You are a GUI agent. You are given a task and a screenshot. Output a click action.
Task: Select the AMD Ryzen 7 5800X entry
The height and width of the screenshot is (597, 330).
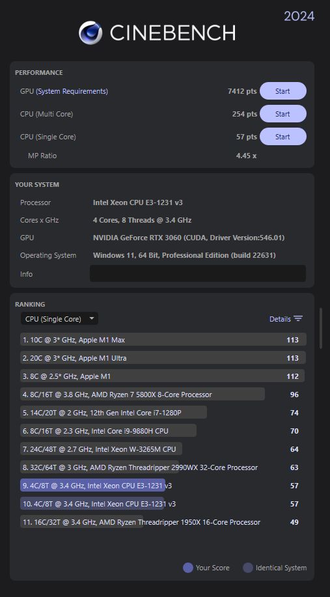pyautogui.click(x=163, y=395)
